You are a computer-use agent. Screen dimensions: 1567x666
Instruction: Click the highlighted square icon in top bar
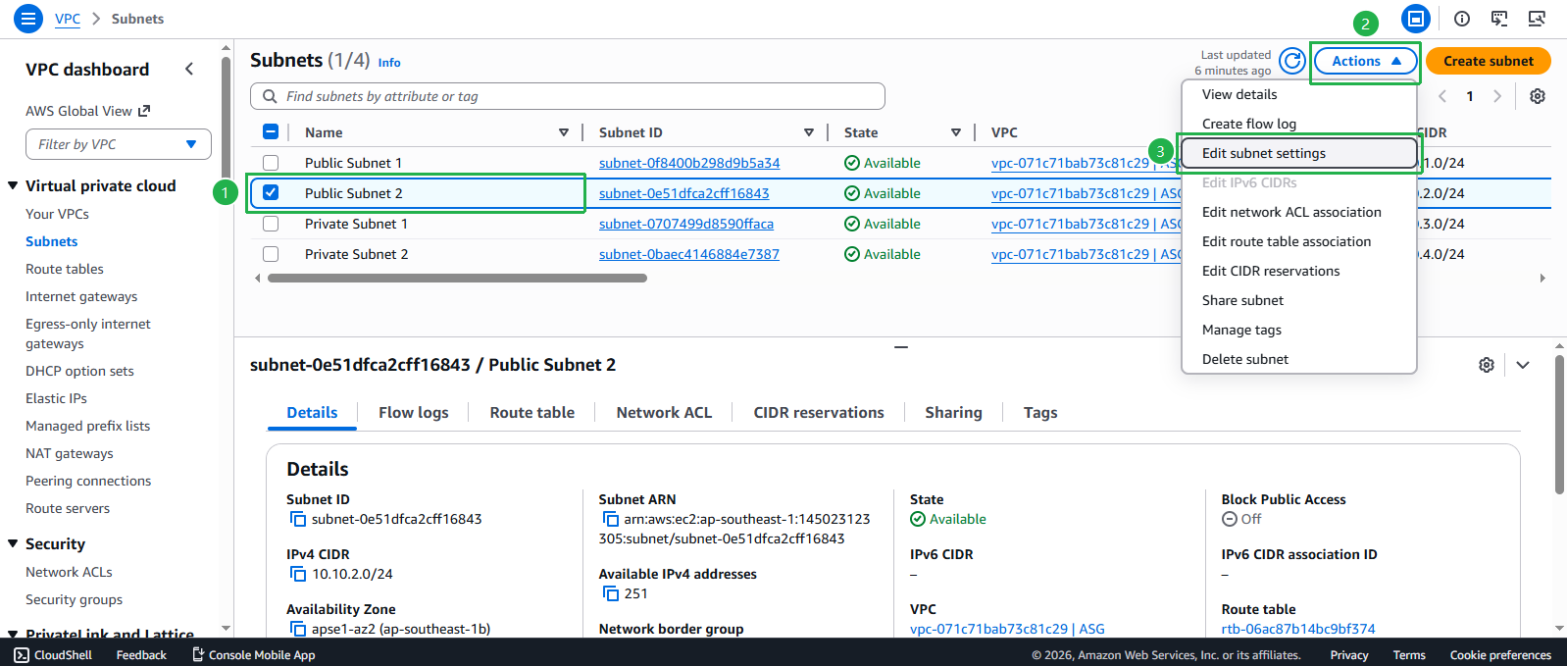[1415, 19]
